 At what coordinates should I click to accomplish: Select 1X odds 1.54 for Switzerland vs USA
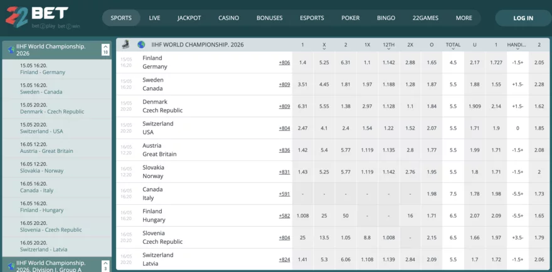tap(367, 128)
